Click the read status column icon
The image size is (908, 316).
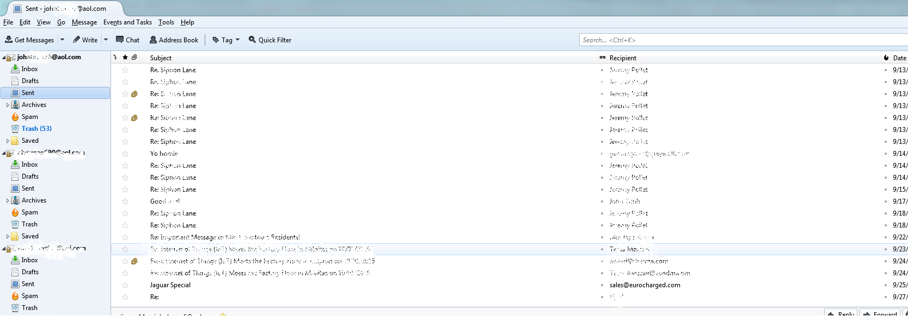(602, 58)
